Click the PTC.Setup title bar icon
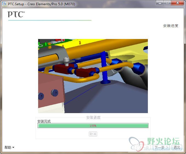186x154 pixels. coord(4,4)
